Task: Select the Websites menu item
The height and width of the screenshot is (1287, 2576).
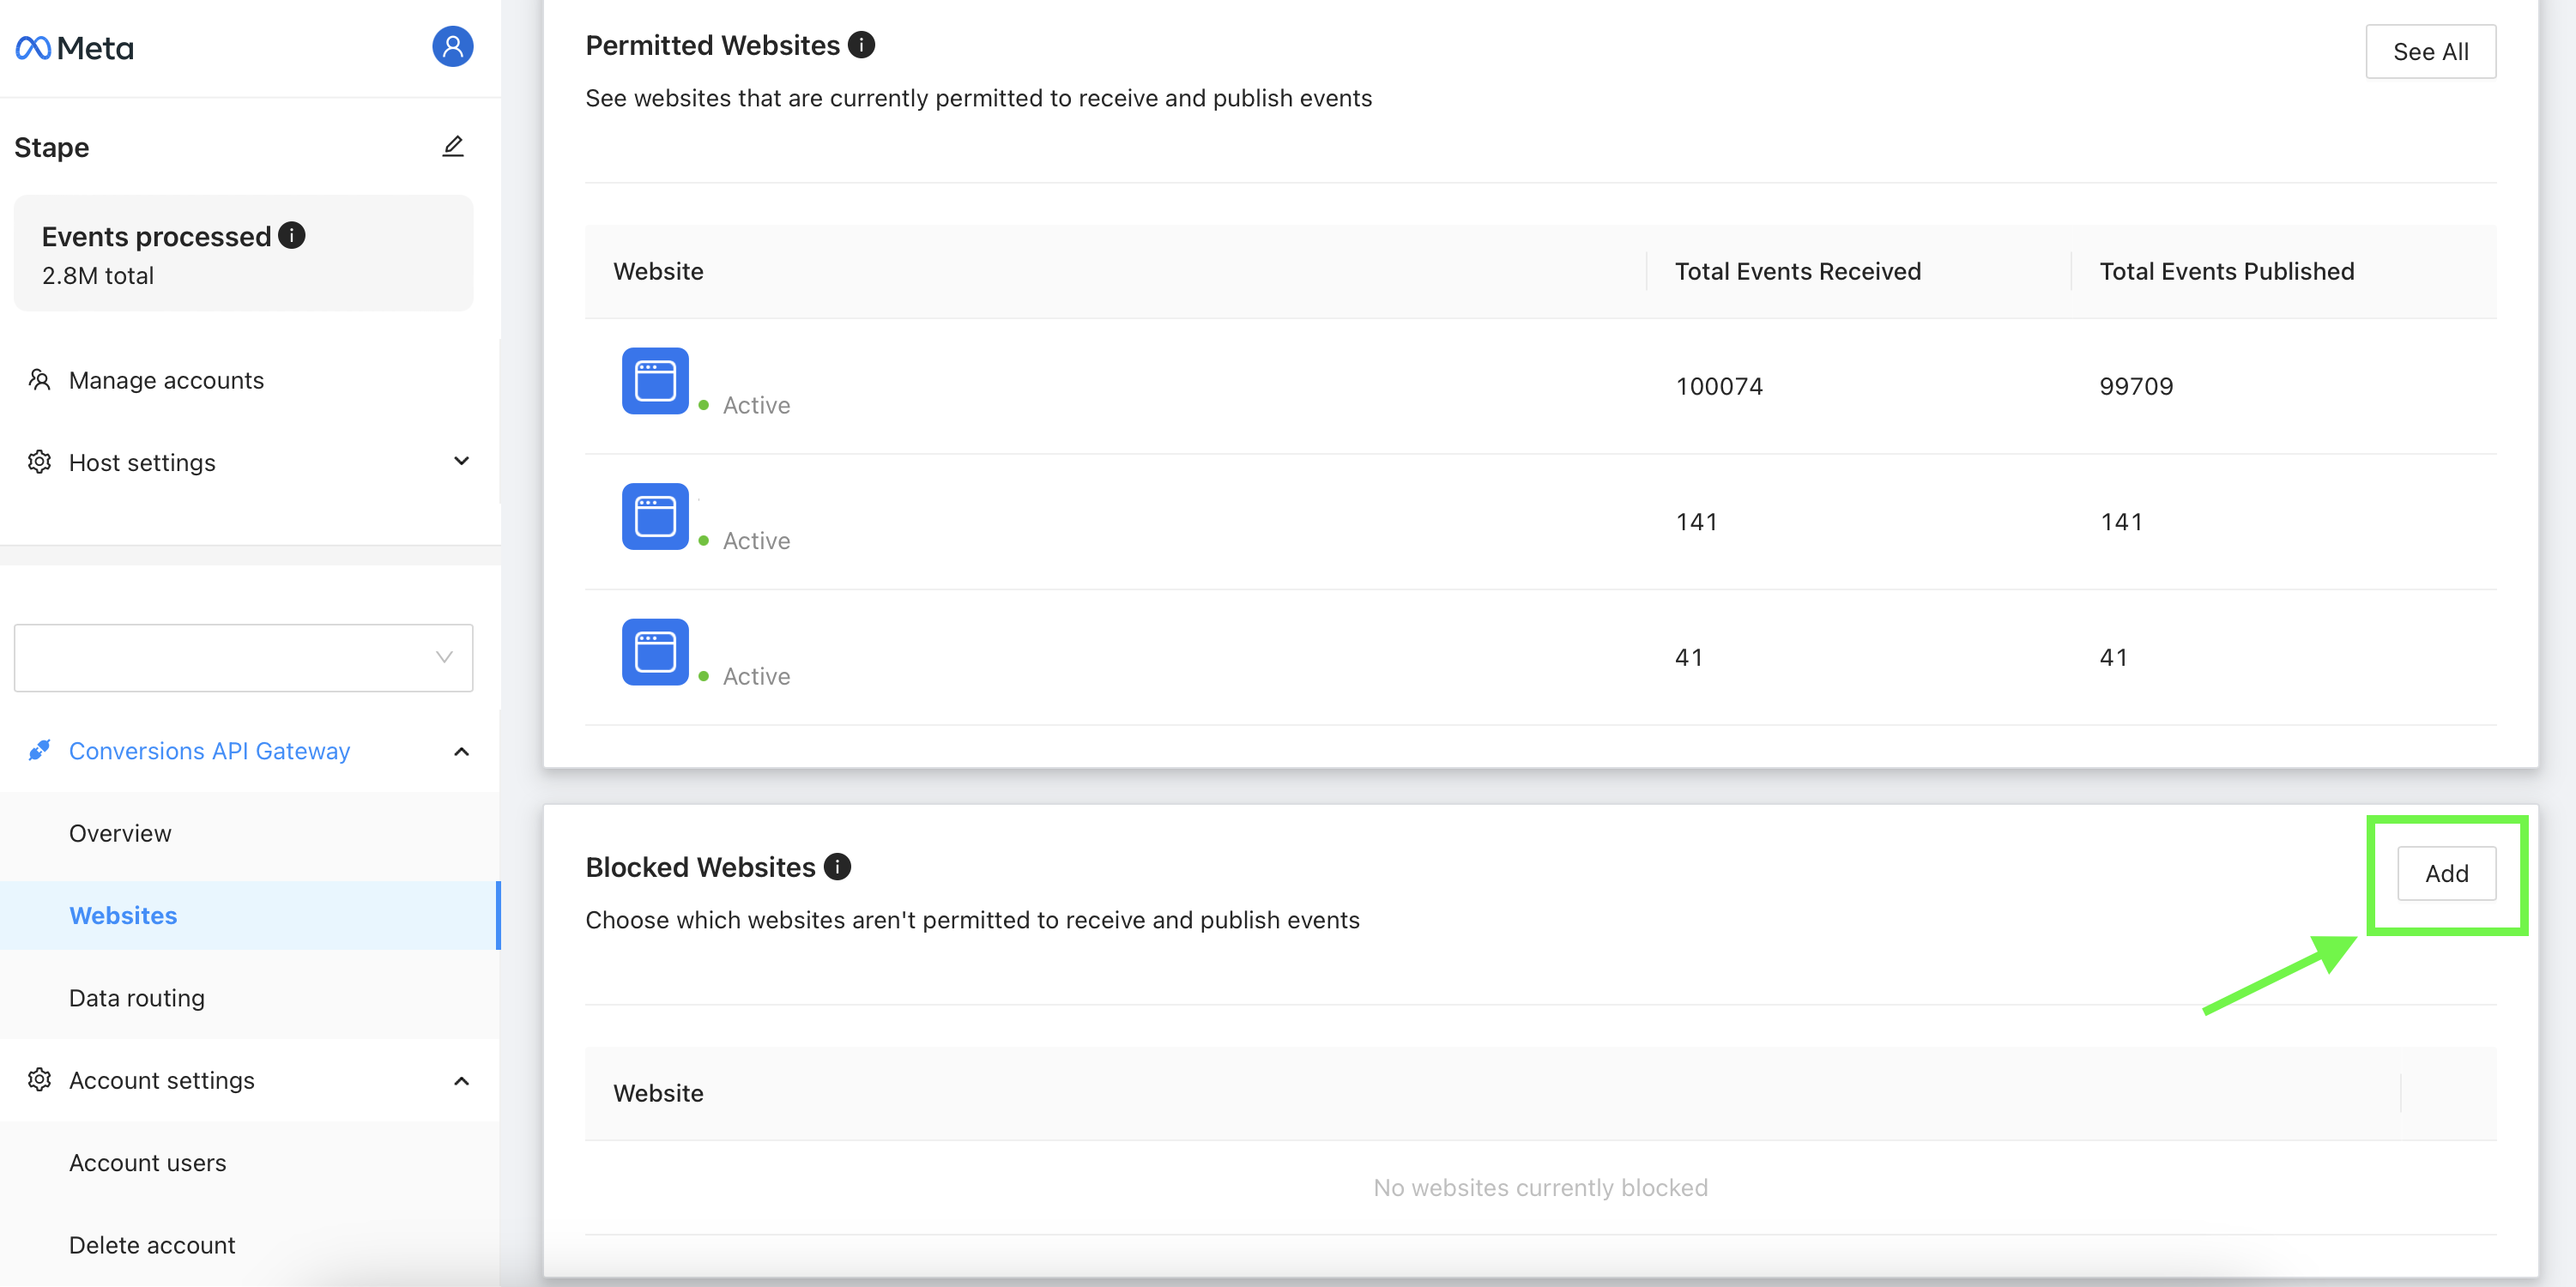Action: (x=122, y=915)
